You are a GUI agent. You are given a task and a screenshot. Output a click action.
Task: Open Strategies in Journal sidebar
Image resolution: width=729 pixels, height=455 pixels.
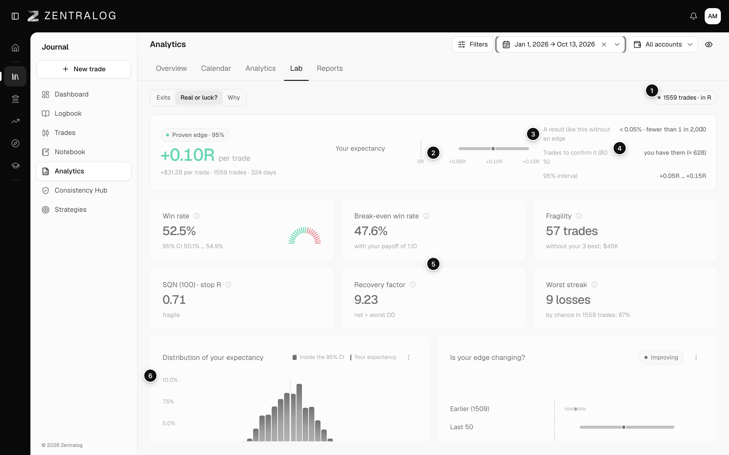[84, 210]
